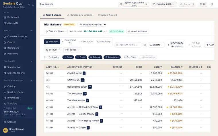
Task: Click the More options chip
Action: pos(148,57)
